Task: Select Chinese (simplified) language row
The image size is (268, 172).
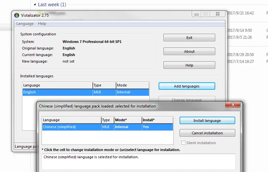Action: (x=108, y=127)
